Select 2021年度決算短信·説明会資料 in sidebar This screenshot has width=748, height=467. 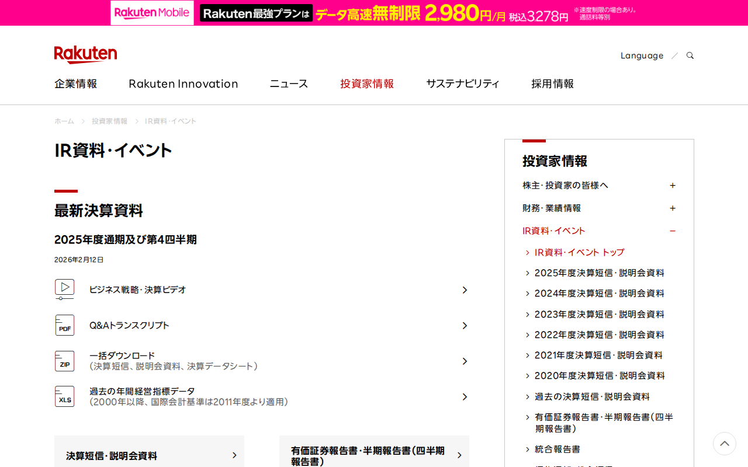(x=598, y=355)
